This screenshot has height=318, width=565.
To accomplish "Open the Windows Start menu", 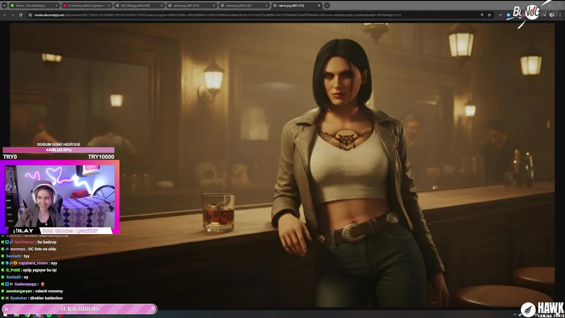I will [5, 315].
